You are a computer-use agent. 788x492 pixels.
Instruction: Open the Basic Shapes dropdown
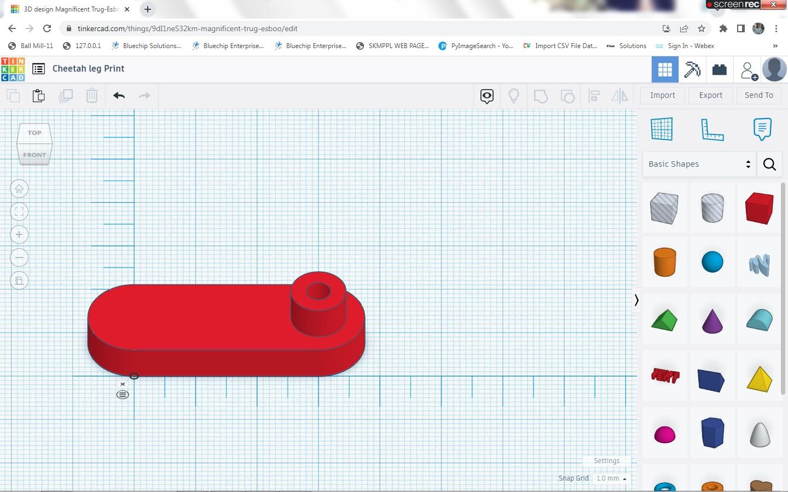click(699, 164)
